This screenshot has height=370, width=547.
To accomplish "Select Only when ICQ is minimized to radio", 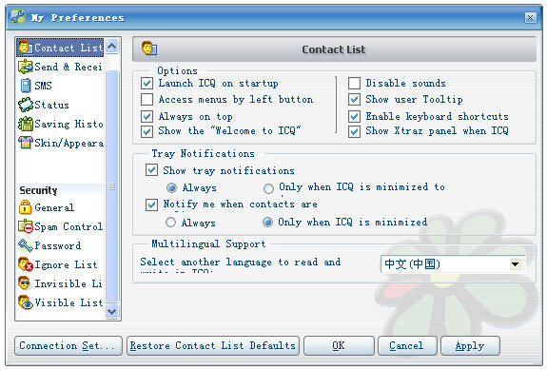I will [x=268, y=188].
